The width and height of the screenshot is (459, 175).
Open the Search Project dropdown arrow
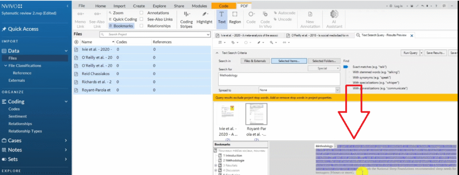tap(208, 34)
